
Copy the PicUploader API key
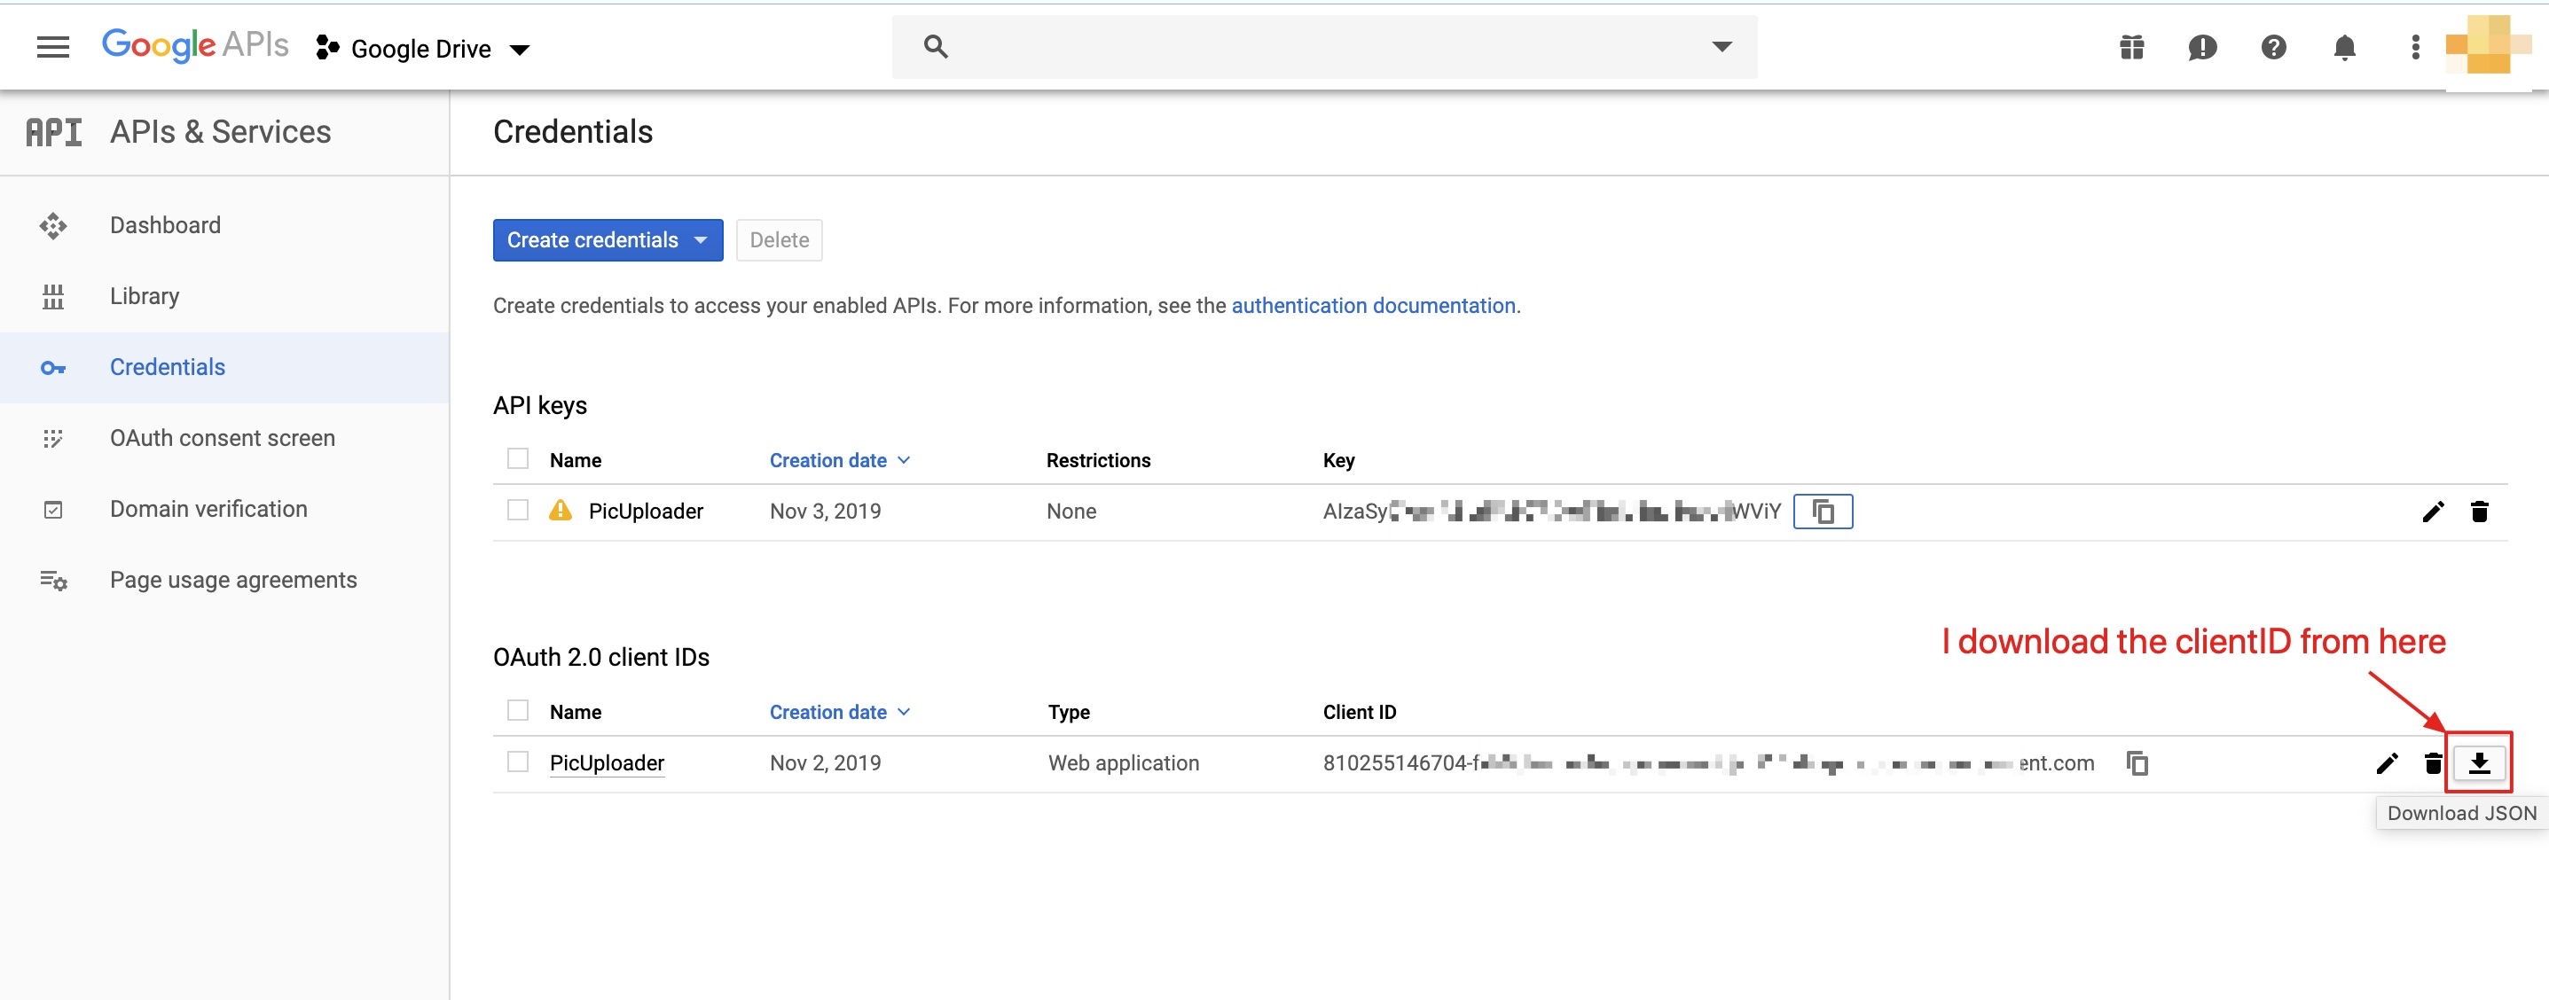[x=1823, y=512]
